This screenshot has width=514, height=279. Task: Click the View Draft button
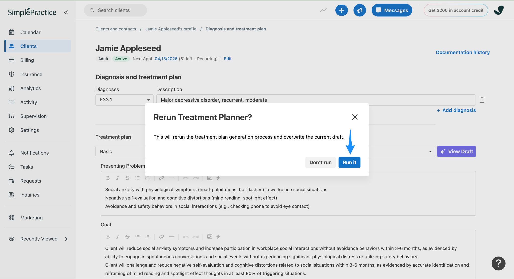[x=457, y=151]
